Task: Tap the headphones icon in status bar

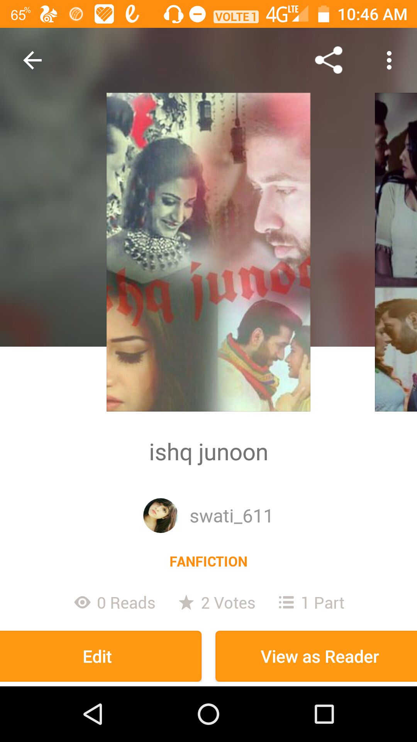Action: click(173, 15)
